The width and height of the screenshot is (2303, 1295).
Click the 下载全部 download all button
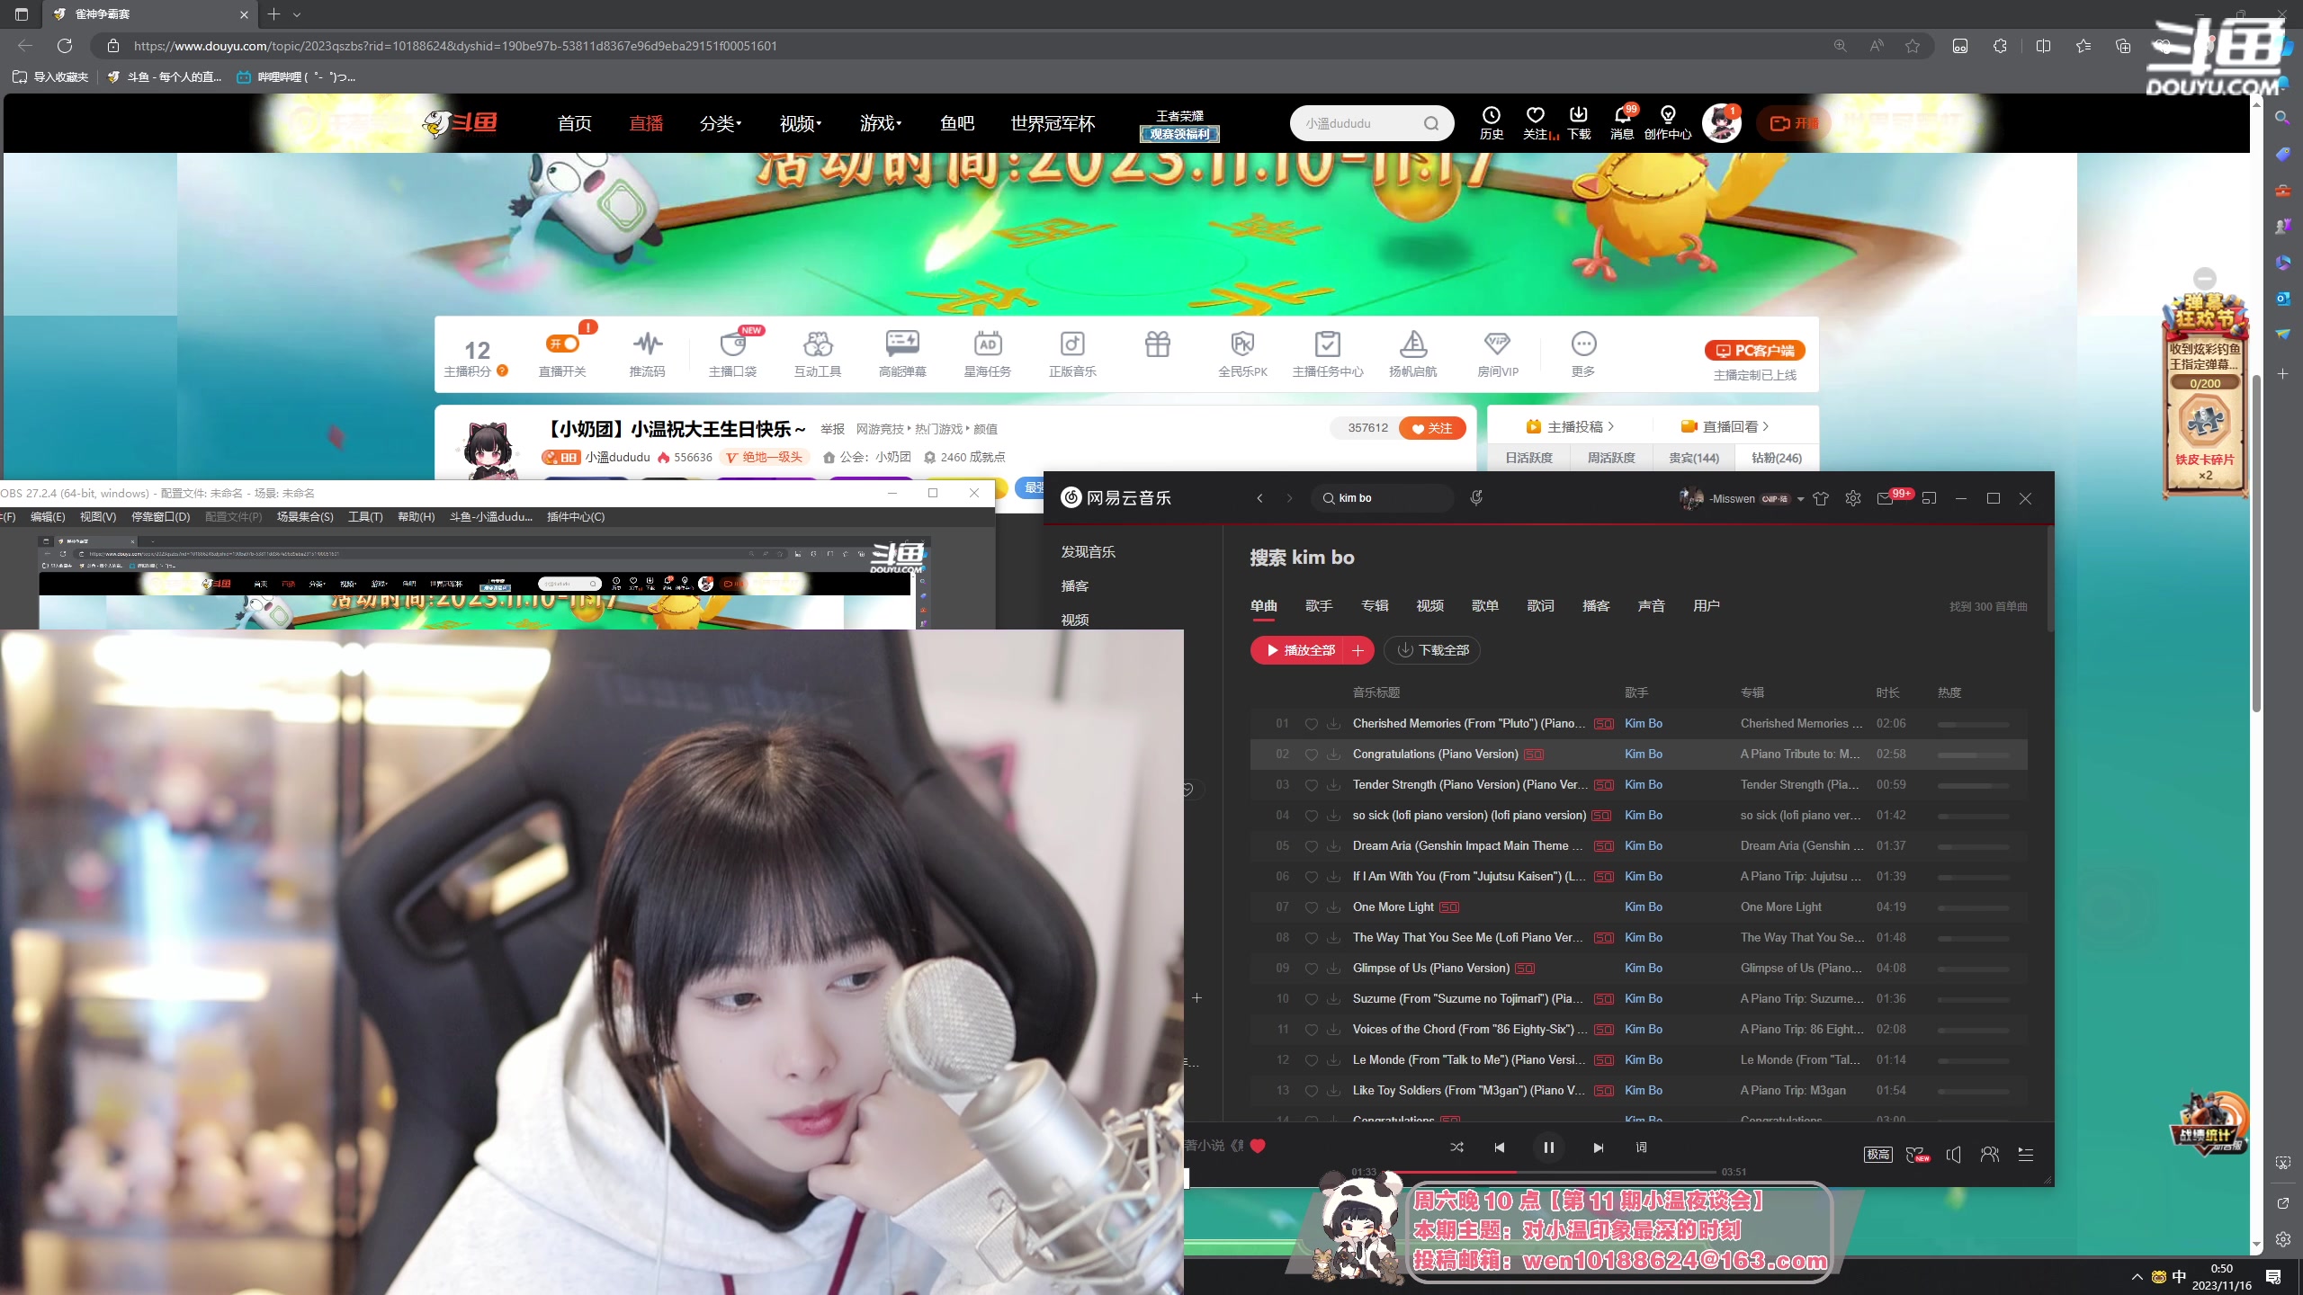(1432, 650)
